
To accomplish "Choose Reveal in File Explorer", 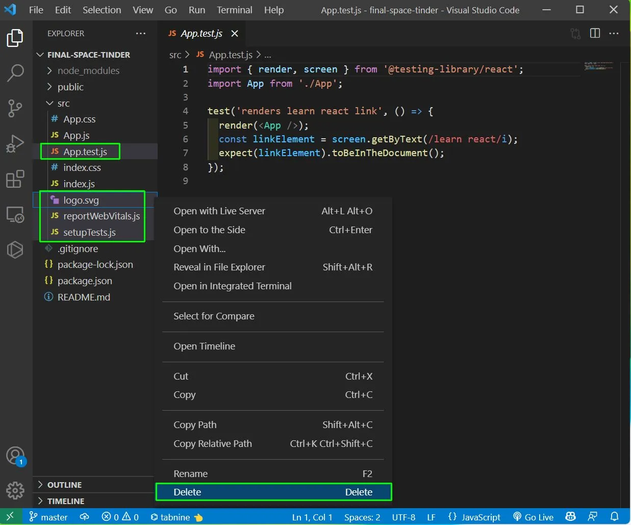I will click(273, 267).
